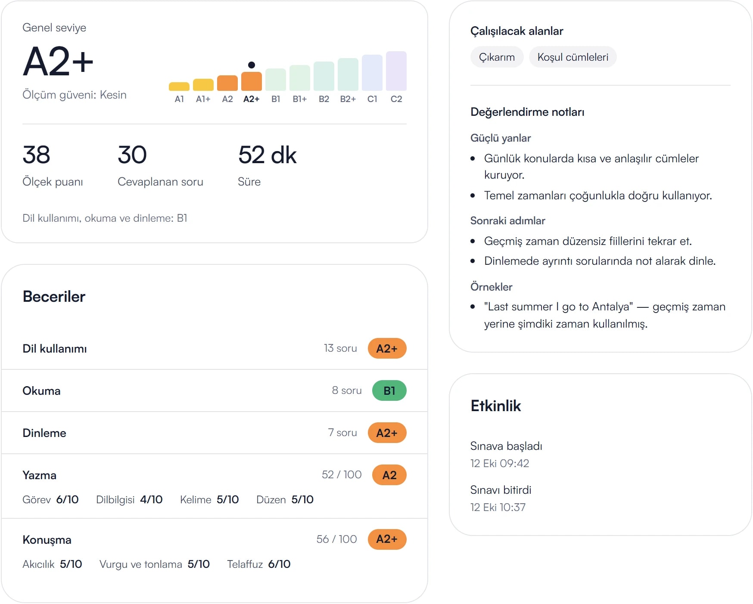This screenshot has width=753, height=604.
Task: Open the Okuma skill row
Action: [215, 390]
